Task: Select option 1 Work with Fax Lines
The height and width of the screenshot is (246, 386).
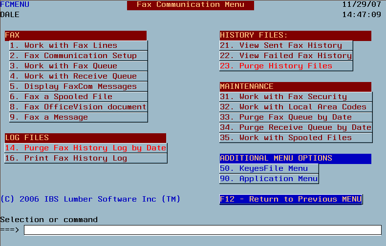Action: pyautogui.click(x=79, y=45)
